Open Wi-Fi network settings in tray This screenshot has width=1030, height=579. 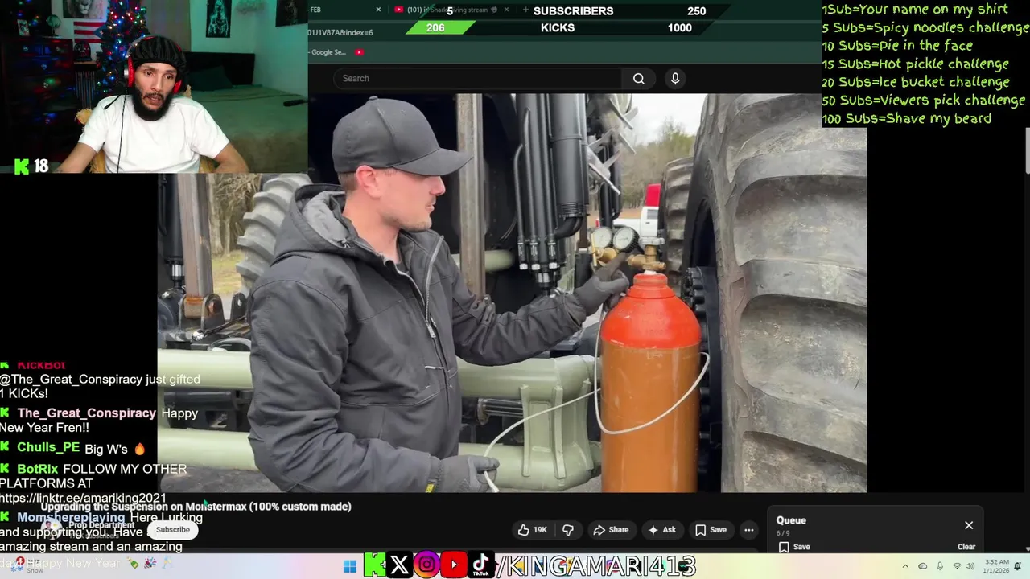tap(957, 566)
